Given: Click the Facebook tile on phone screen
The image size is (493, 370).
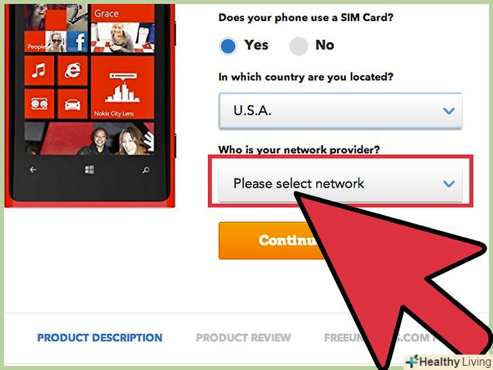Looking at the screenshot, I should pos(77,41).
